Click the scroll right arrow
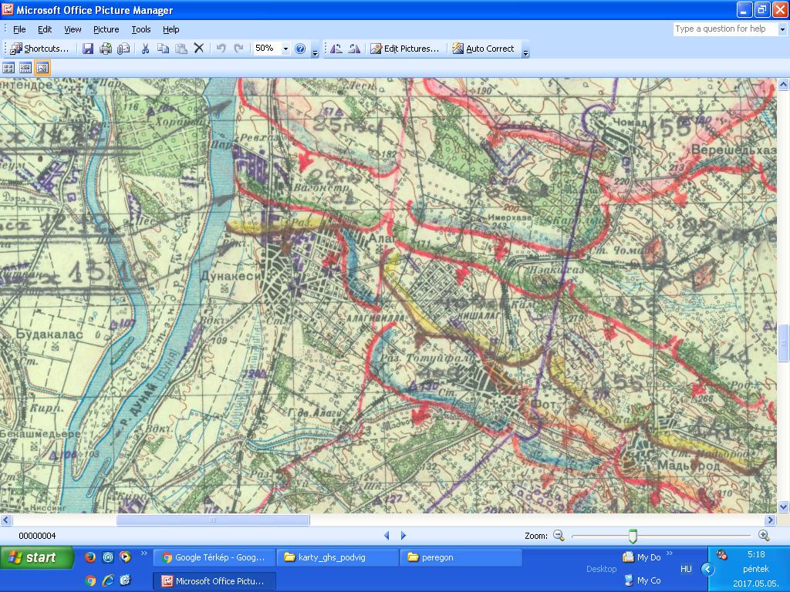The width and height of the screenshot is (790, 592). click(x=771, y=520)
